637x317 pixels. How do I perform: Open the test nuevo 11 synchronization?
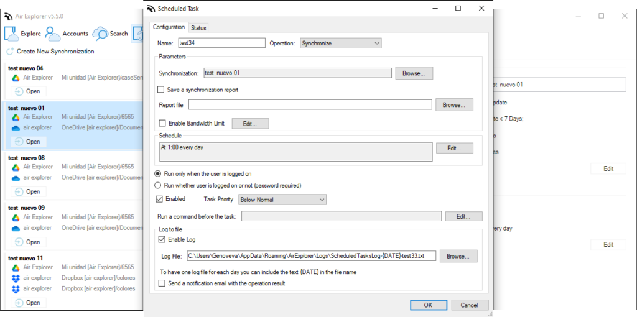[x=29, y=303]
